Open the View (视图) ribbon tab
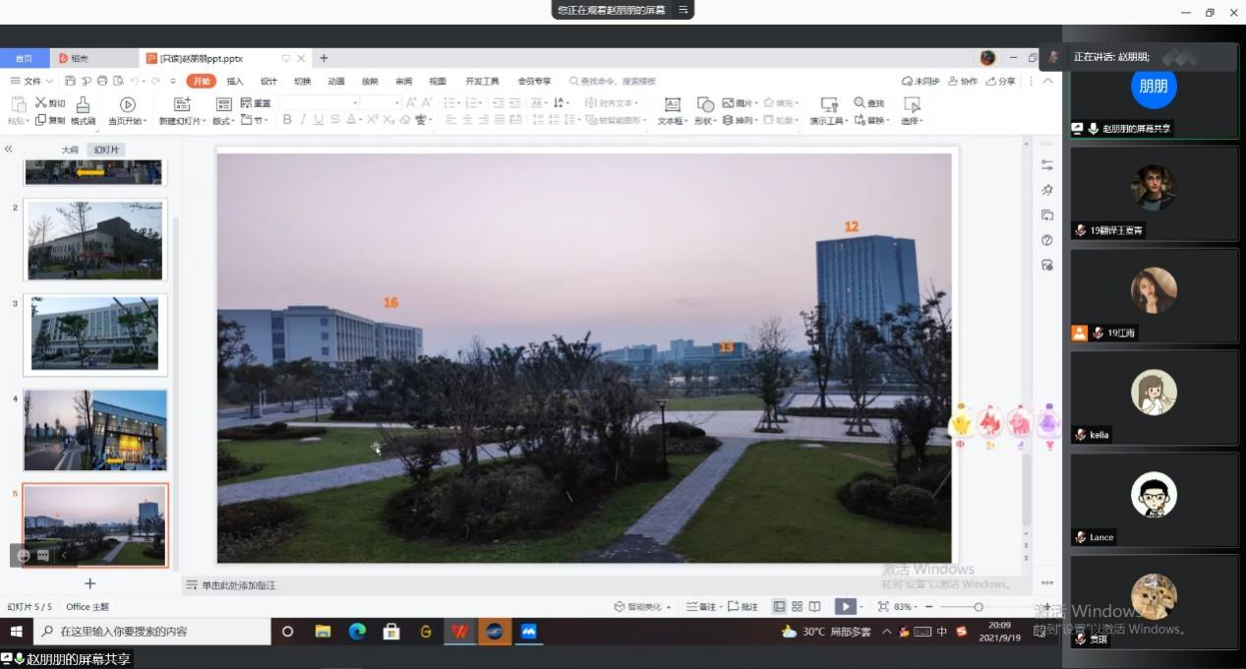The height and width of the screenshot is (669, 1246). 438,81
